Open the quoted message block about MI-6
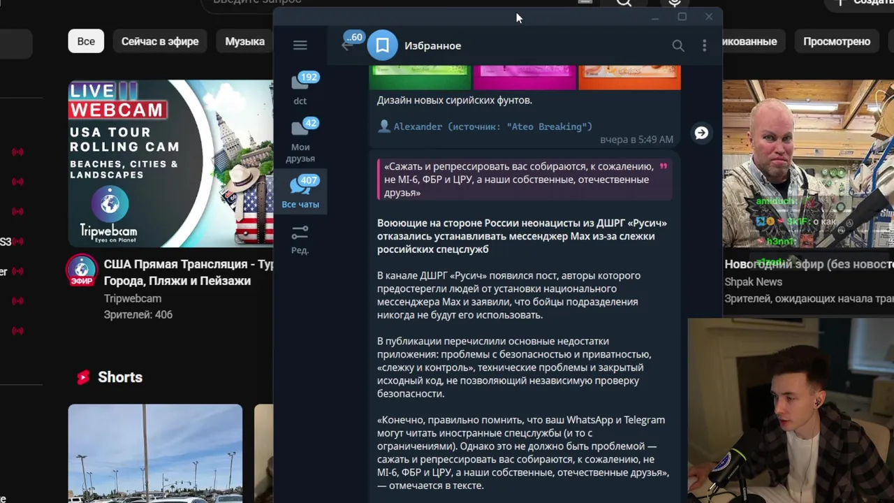The image size is (894, 503). 524,180
